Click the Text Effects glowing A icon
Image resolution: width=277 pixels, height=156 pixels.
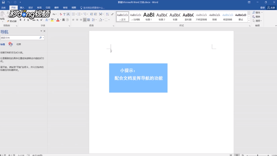(x=47, y=20)
